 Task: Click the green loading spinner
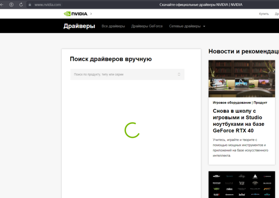point(132,130)
